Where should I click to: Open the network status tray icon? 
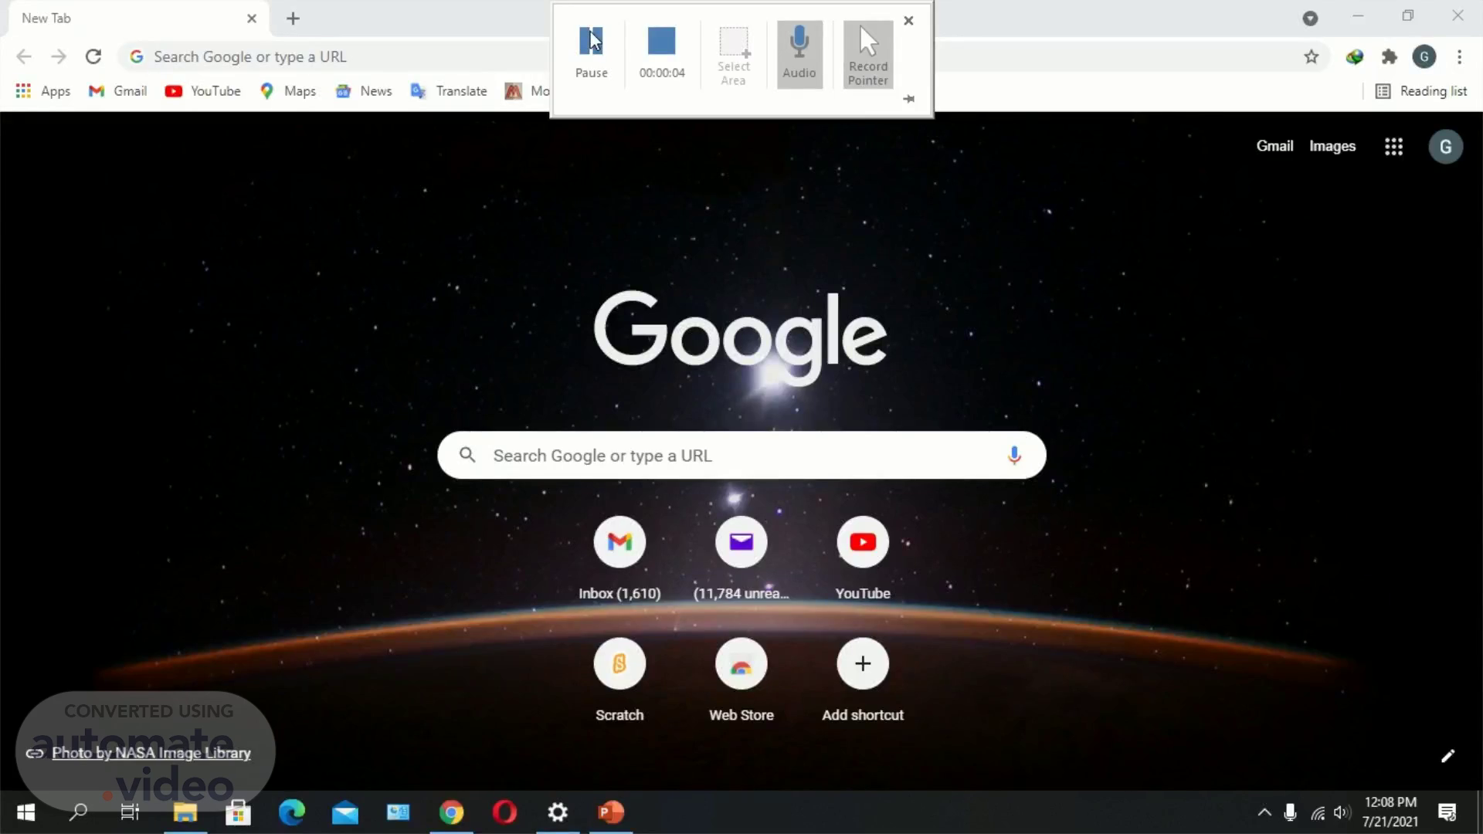1318,813
